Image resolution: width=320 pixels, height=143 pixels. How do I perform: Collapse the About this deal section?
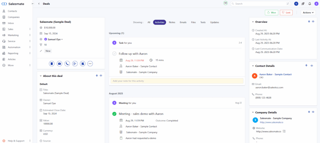(x=41, y=76)
